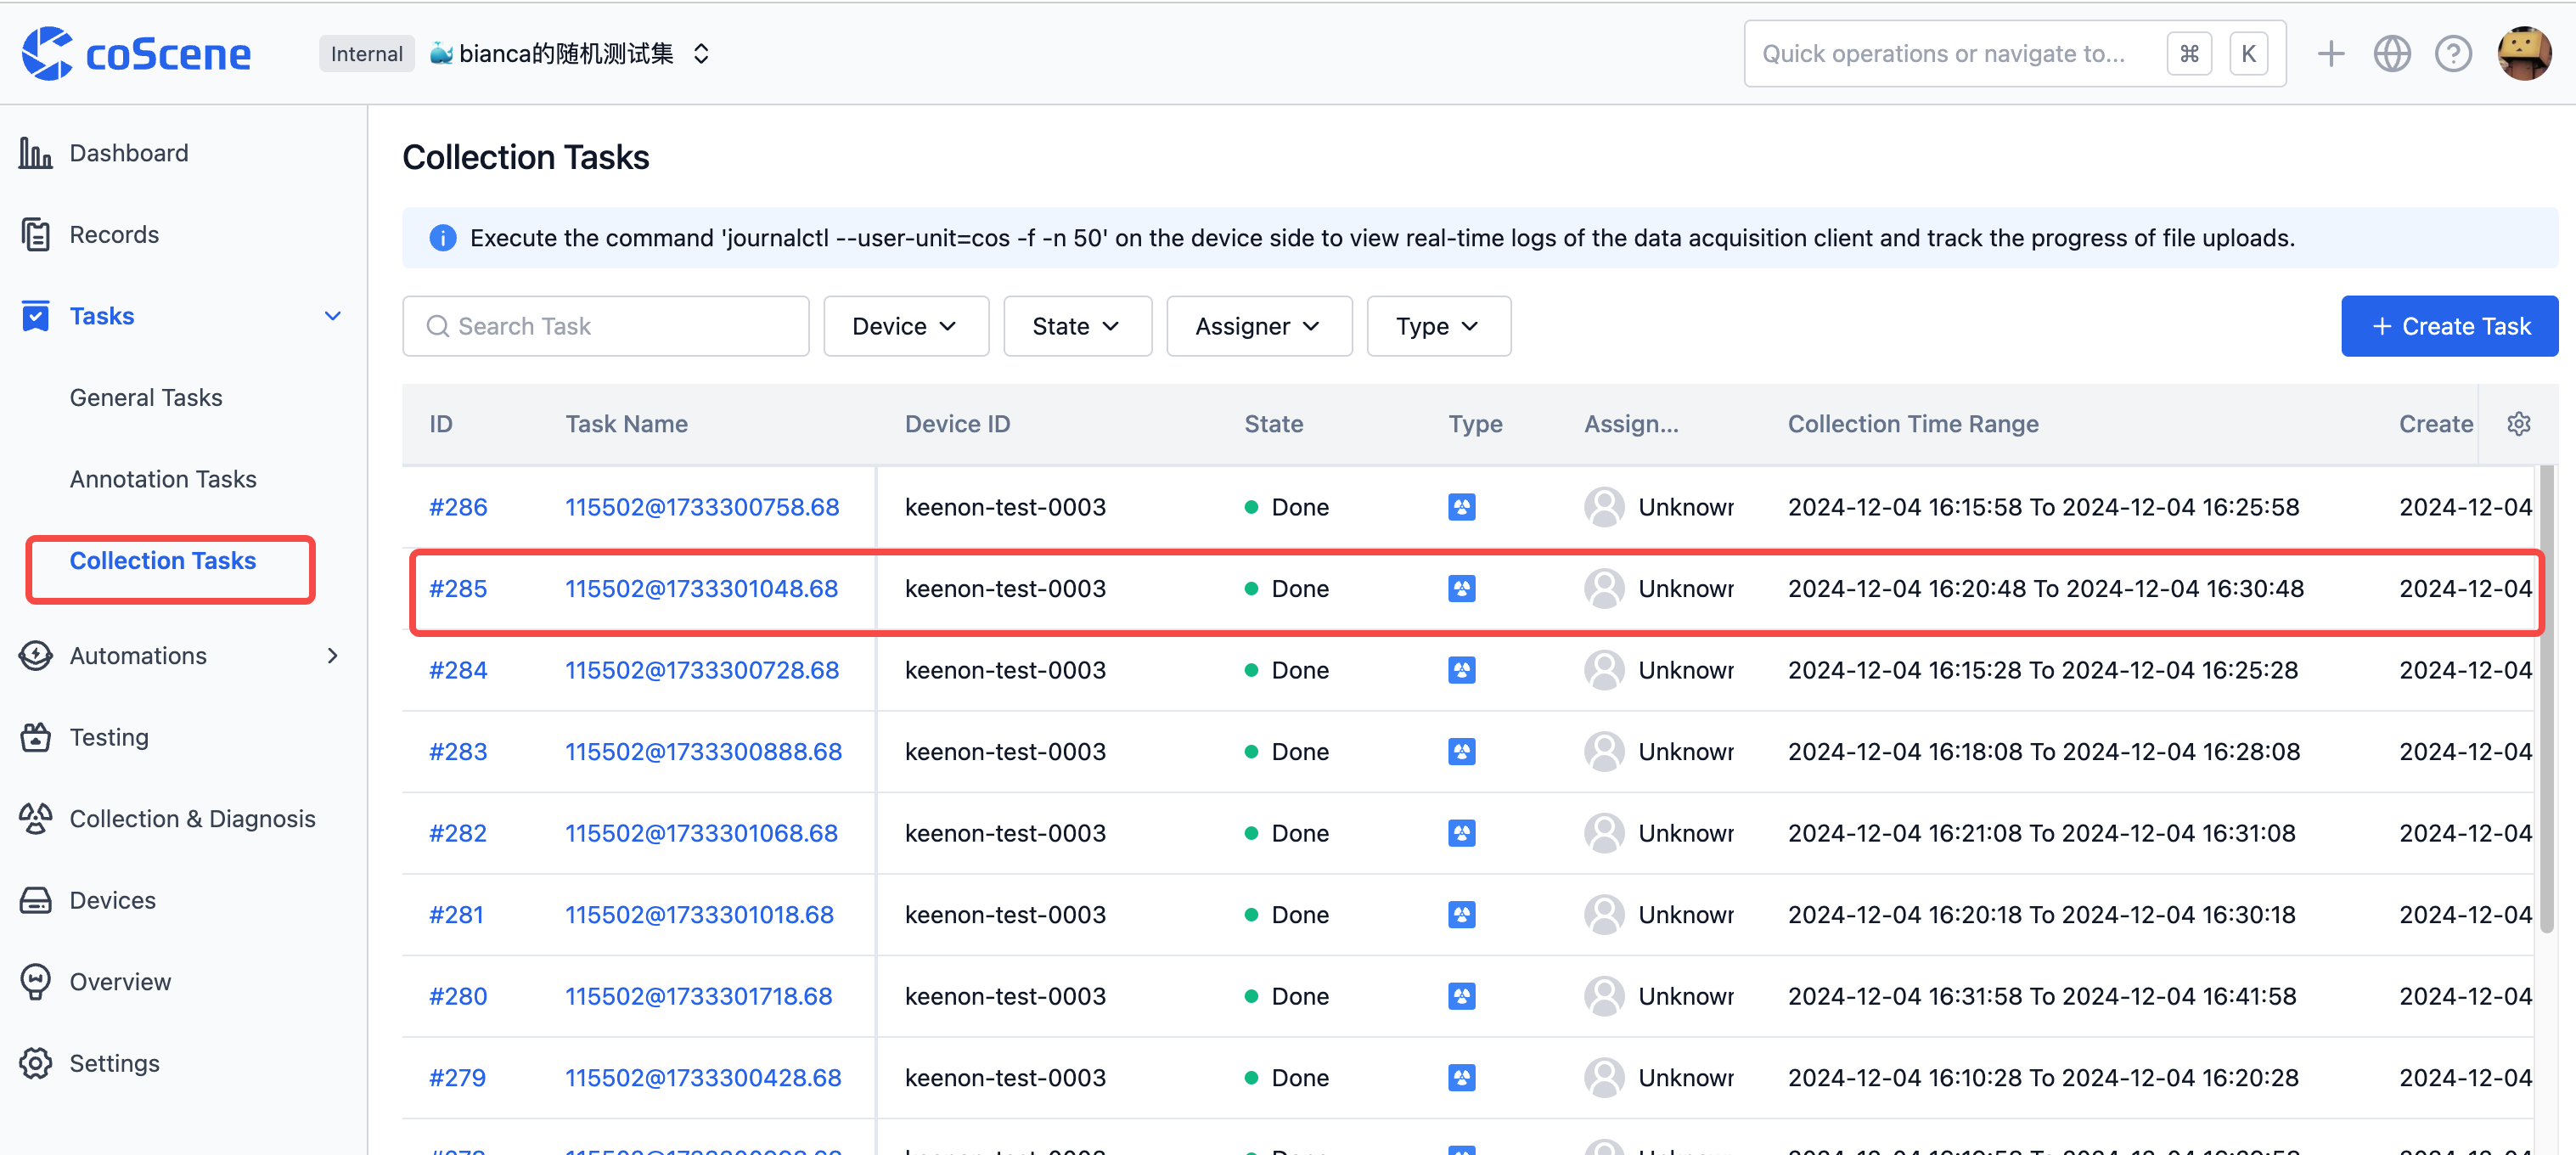Open the Devices menu item
This screenshot has height=1155, width=2576.
(113, 900)
